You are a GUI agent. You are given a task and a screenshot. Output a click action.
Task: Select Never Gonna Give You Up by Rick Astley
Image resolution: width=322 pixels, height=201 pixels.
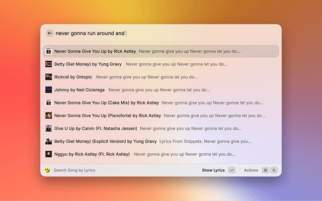[x=95, y=51]
